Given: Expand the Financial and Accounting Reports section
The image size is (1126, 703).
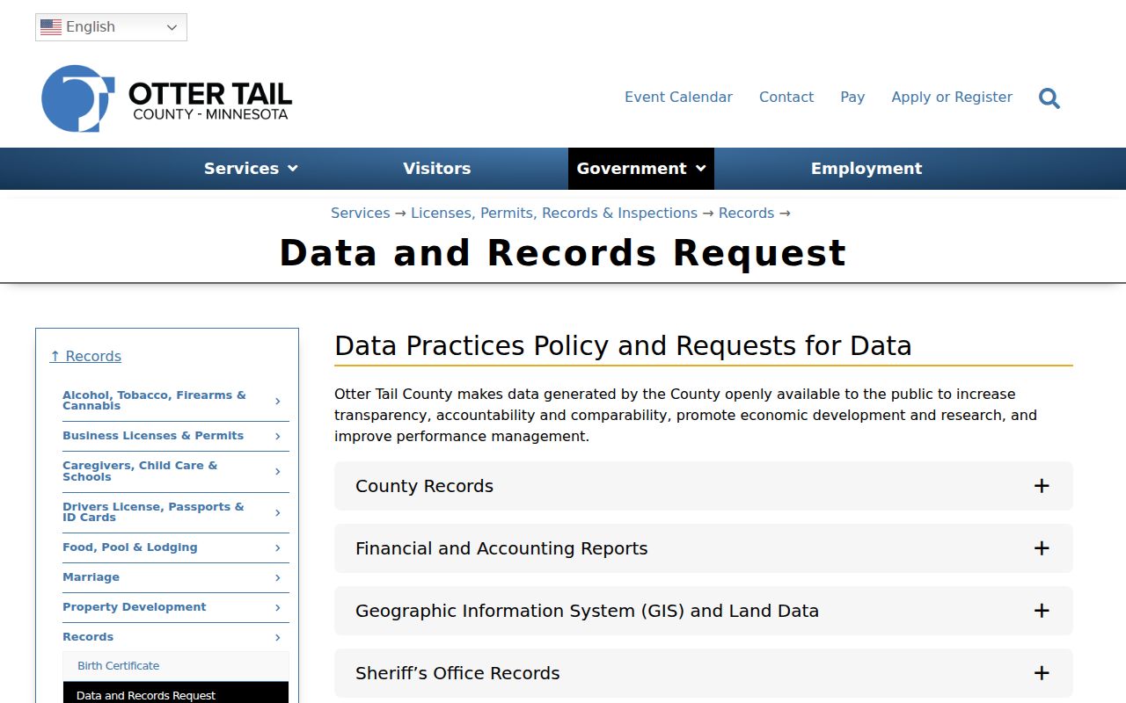Looking at the screenshot, I should pos(704,548).
